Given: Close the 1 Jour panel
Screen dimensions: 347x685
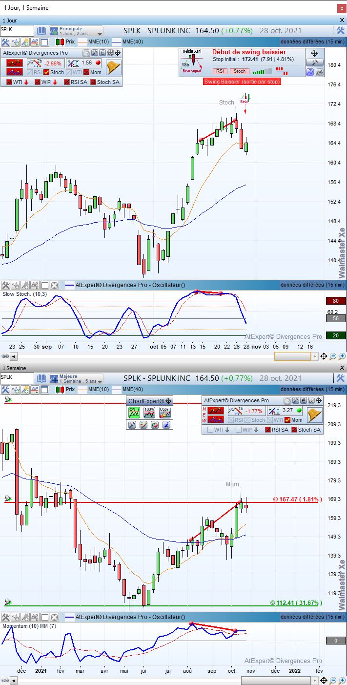Looking at the screenshot, I should click(x=342, y=21).
